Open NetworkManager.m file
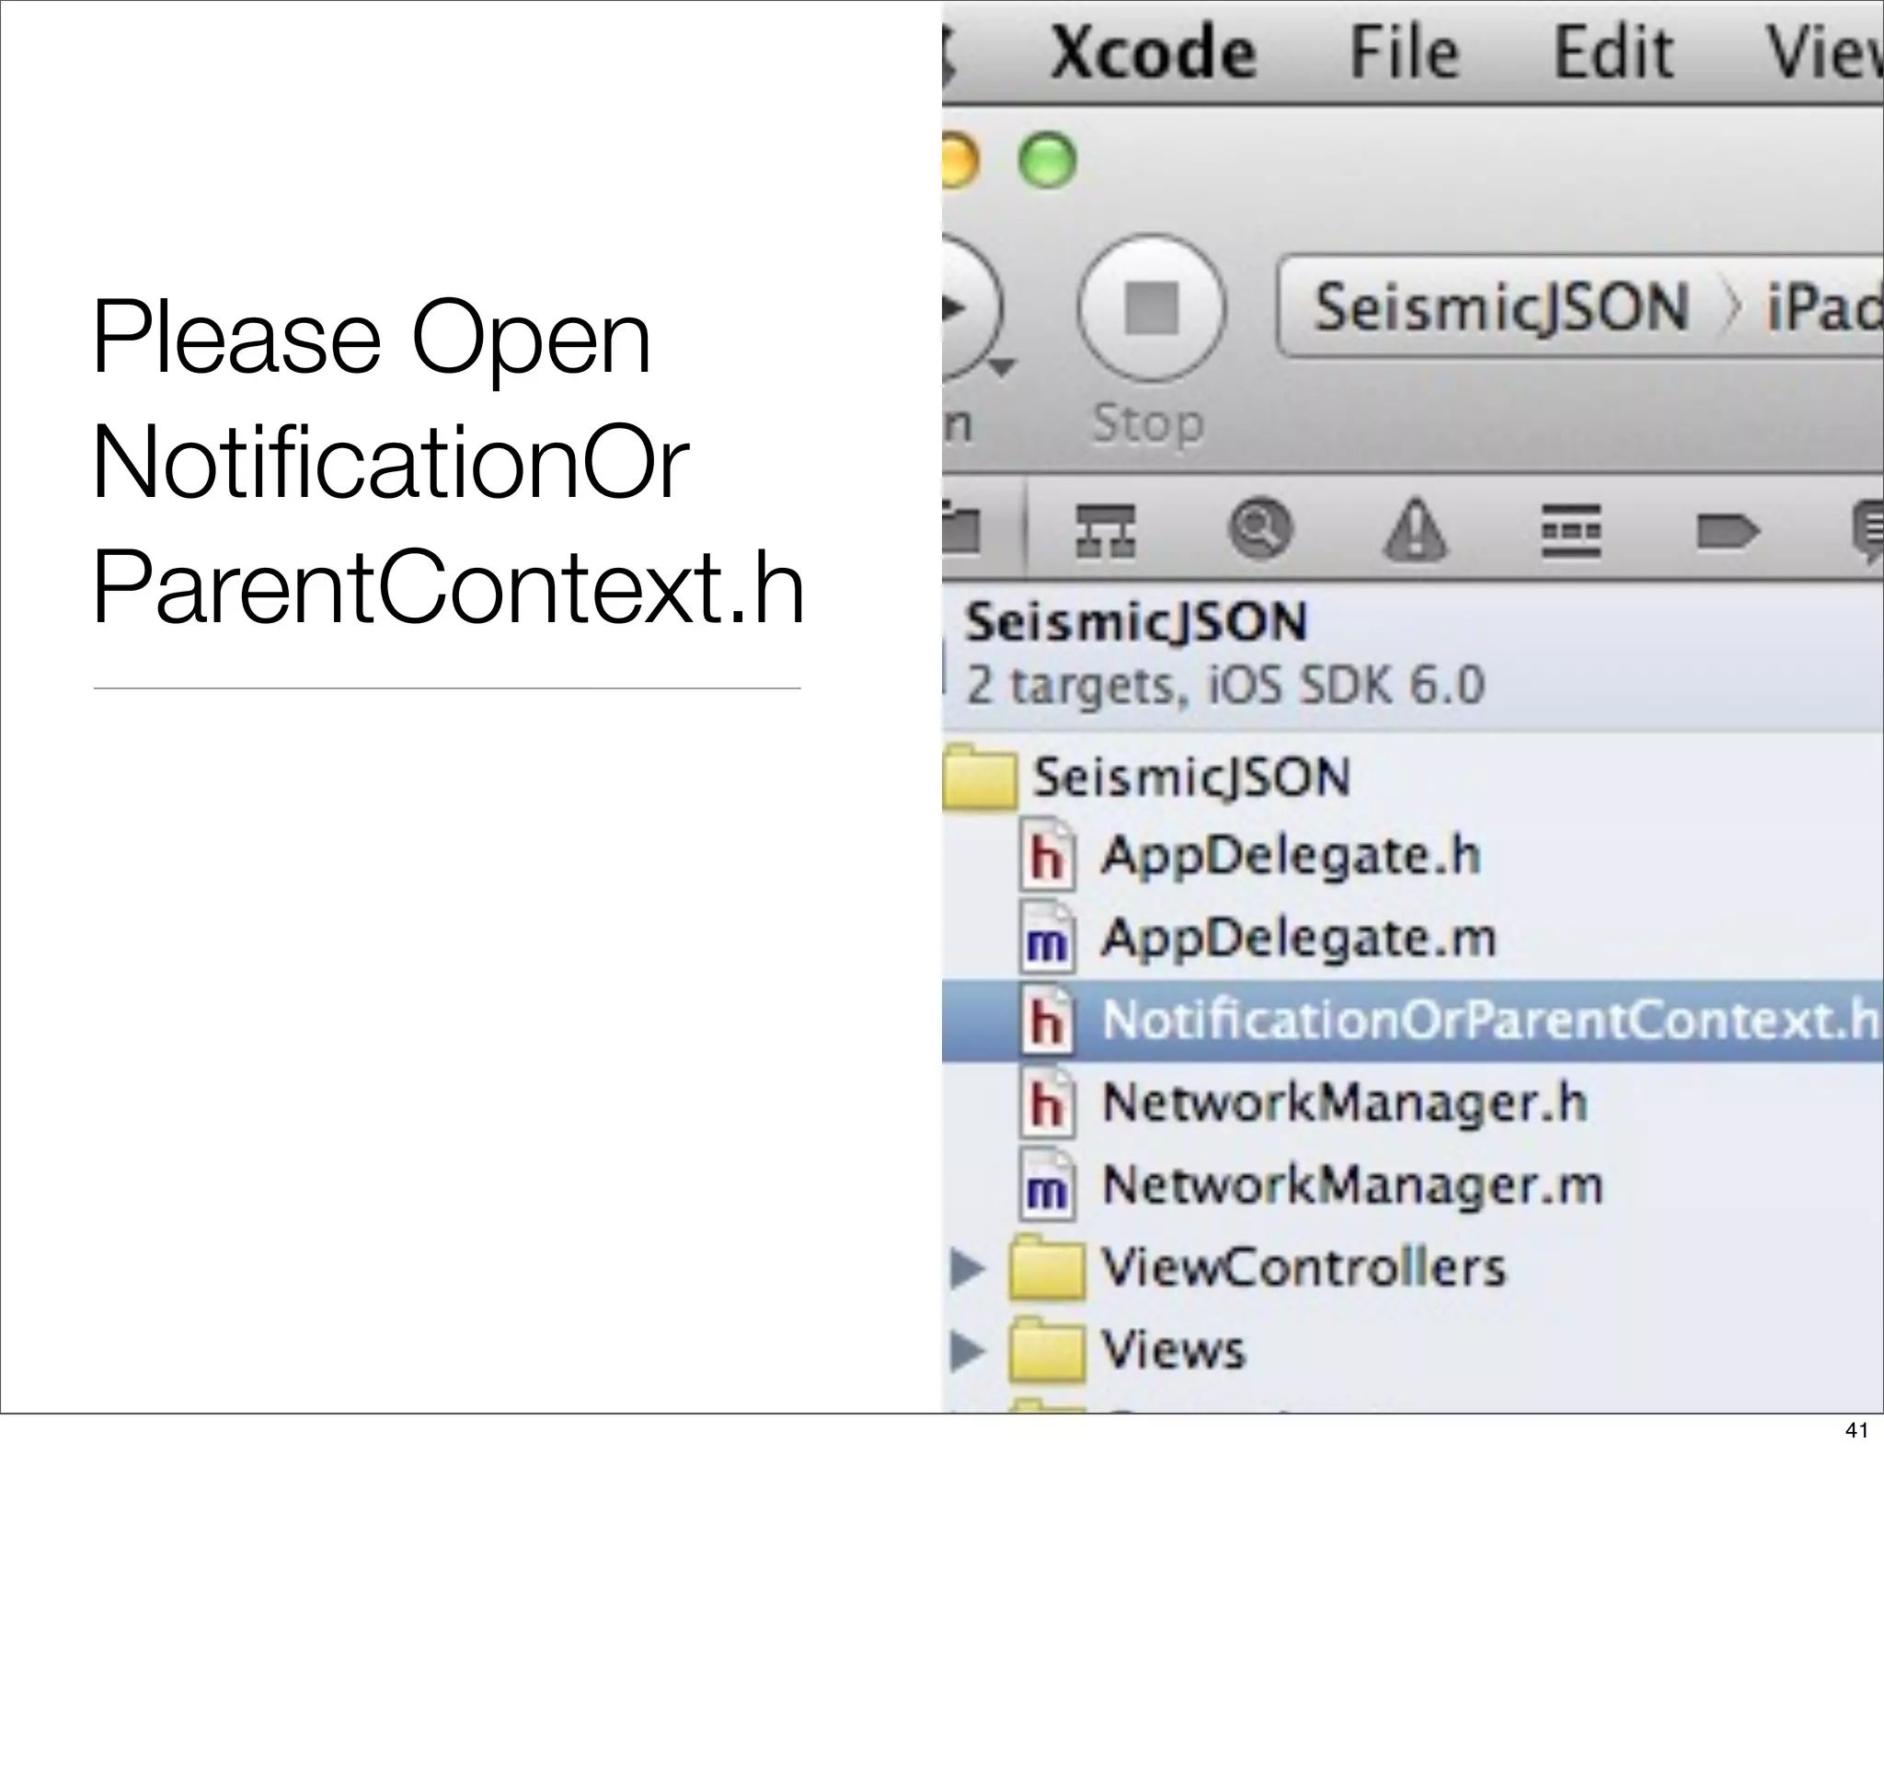1884x1767 pixels. coord(1352,1185)
